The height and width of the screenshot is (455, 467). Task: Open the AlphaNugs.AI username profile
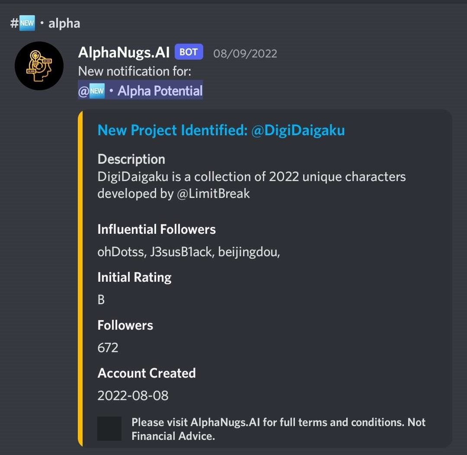point(124,52)
